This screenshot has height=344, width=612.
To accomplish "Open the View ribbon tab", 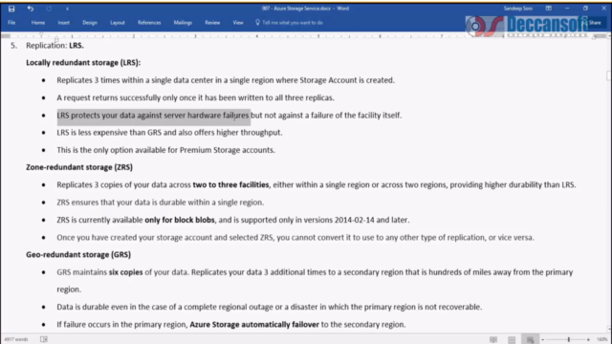I will 238,23.
